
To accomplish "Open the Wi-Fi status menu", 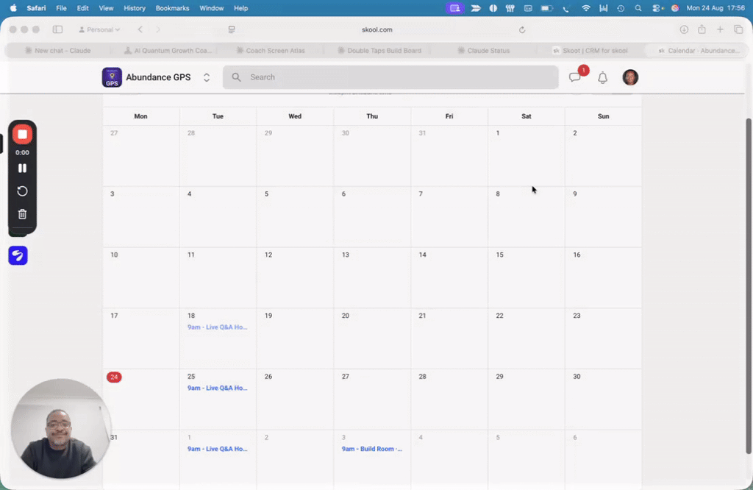I will pyautogui.click(x=585, y=8).
